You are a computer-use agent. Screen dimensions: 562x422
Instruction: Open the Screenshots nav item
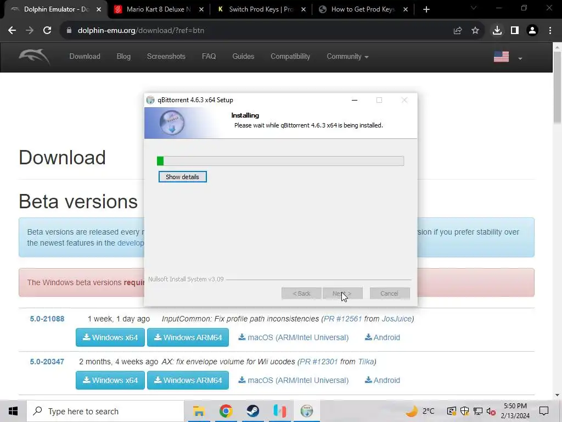coord(166,57)
